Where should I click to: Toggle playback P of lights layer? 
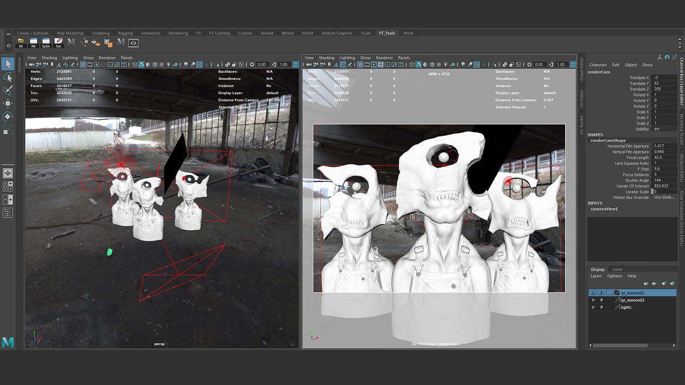602,307
